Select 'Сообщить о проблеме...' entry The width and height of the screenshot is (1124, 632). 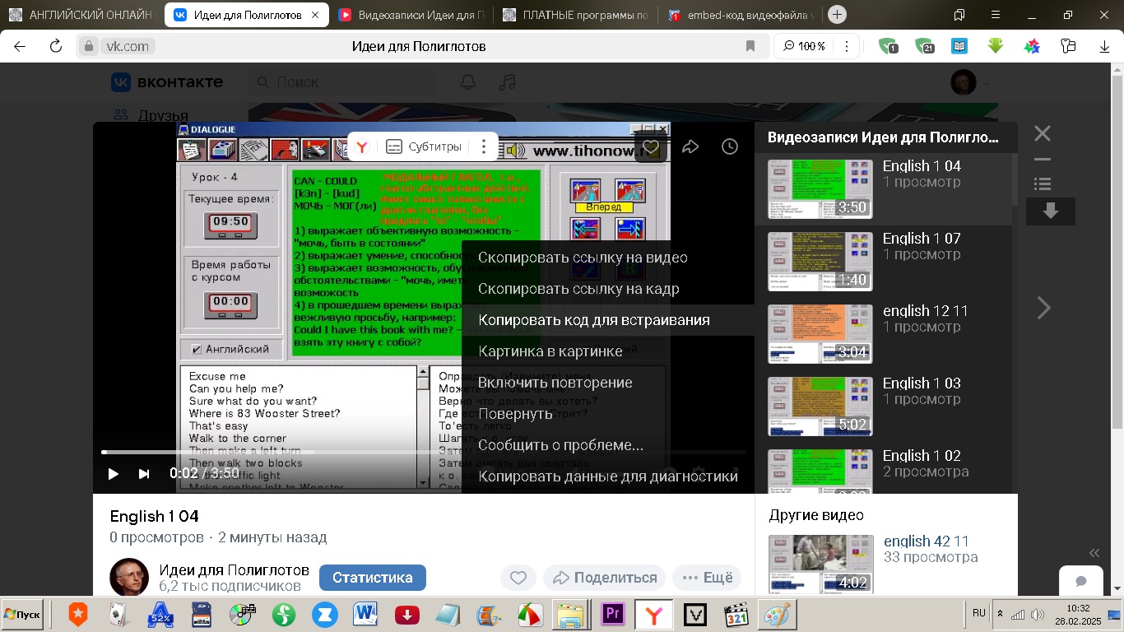[560, 445]
